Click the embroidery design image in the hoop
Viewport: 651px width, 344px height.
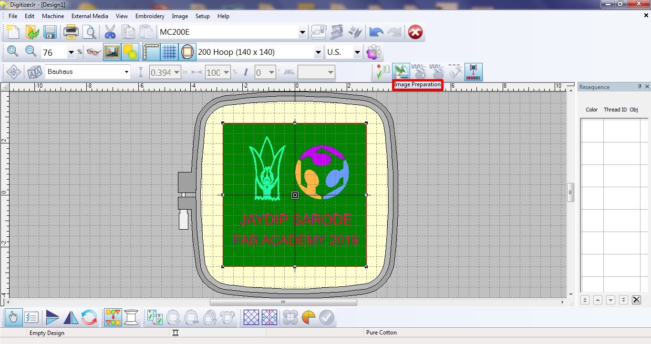(295, 195)
